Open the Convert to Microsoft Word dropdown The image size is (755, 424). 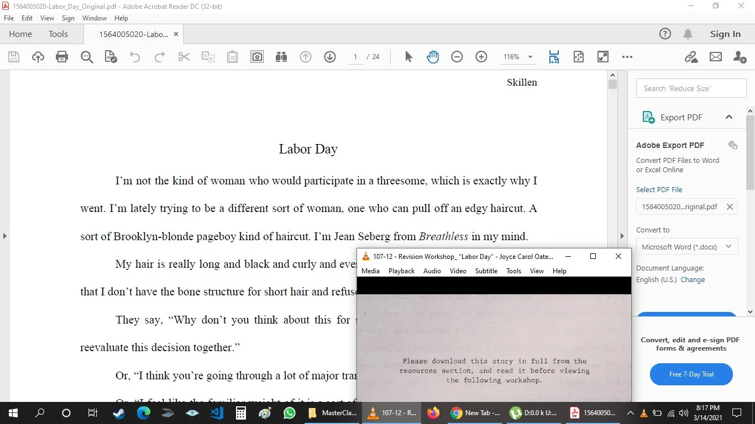[x=687, y=247]
